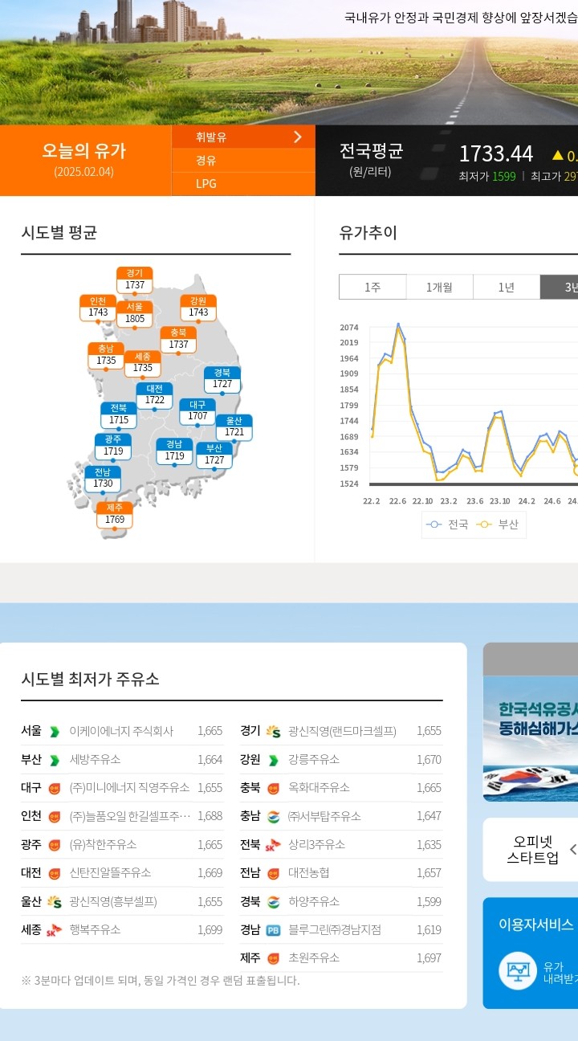Click previous arrow beside 오피넷 스타트업
578x1041 pixels.
(573, 849)
